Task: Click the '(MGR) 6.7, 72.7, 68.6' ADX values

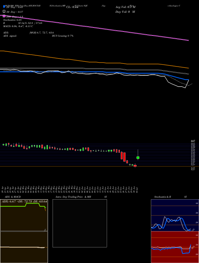Action: click(x=41, y=33)
